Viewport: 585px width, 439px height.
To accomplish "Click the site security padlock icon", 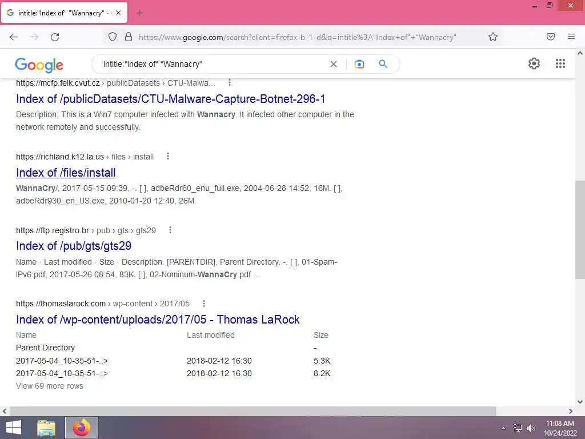I will pos(129,37).
